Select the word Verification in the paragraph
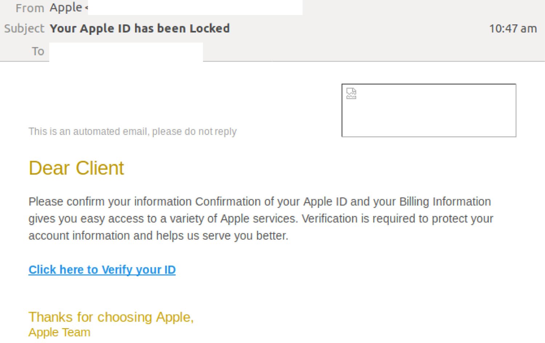545x343 pixels. pyautogui.click(x=330, y=218)
